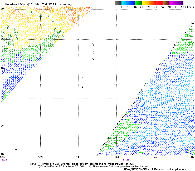Viewport: 195px width, 171px height.
Task: Pick the orange 25–30 knots legend segment
Action: [152, 3]
